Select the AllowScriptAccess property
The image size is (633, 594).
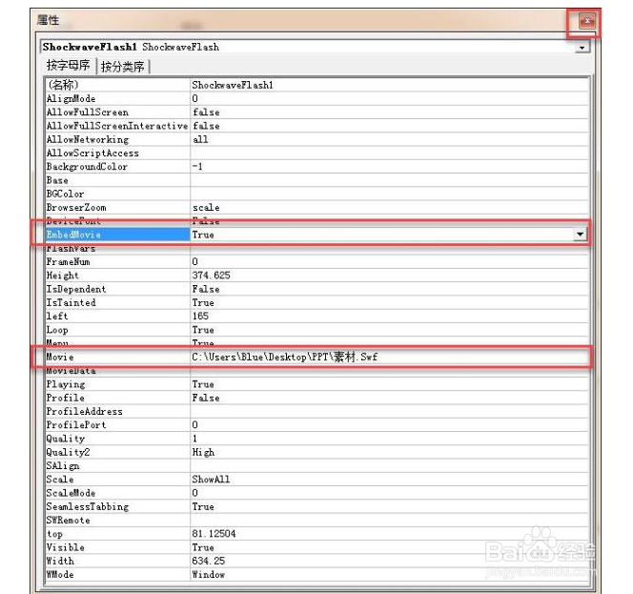tap(92, 154)
